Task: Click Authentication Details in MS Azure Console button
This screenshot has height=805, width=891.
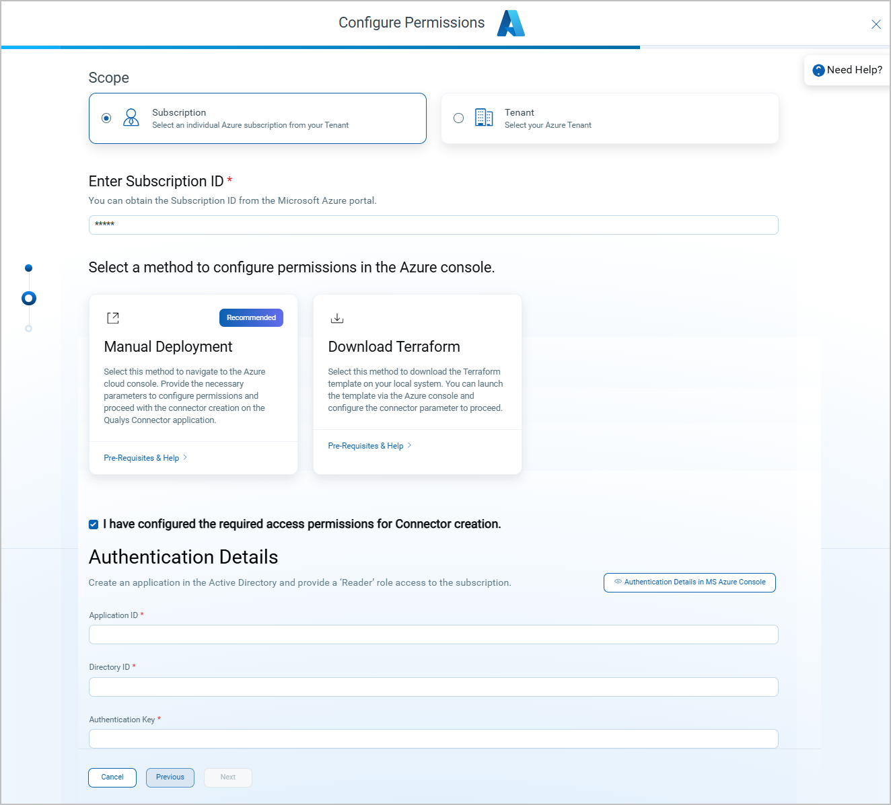Action: pyautogui.click(x=690, y=582)
